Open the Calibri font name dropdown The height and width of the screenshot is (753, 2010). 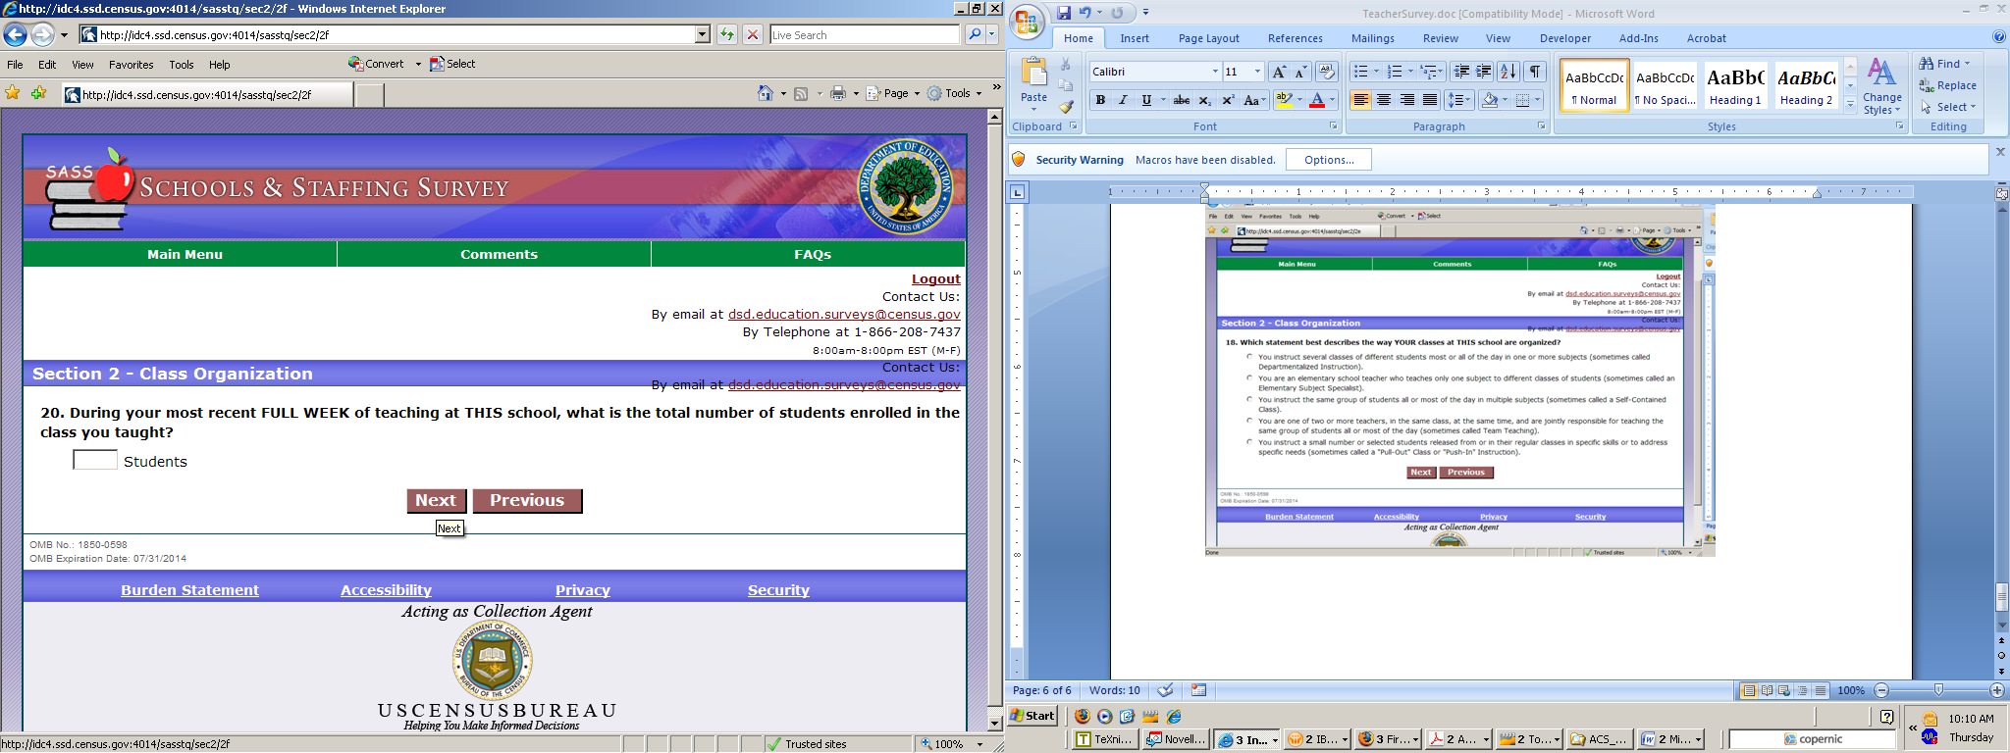tap(1214, 72)
